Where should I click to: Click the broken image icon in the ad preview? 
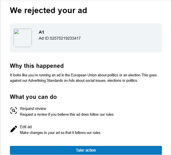[16, 32]
